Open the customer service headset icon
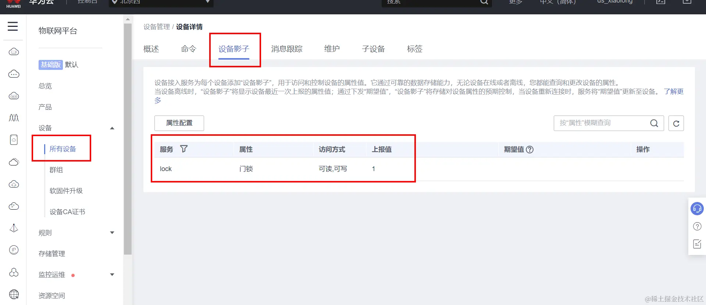Viewport: 706px width, 305px height. (697, 209)
